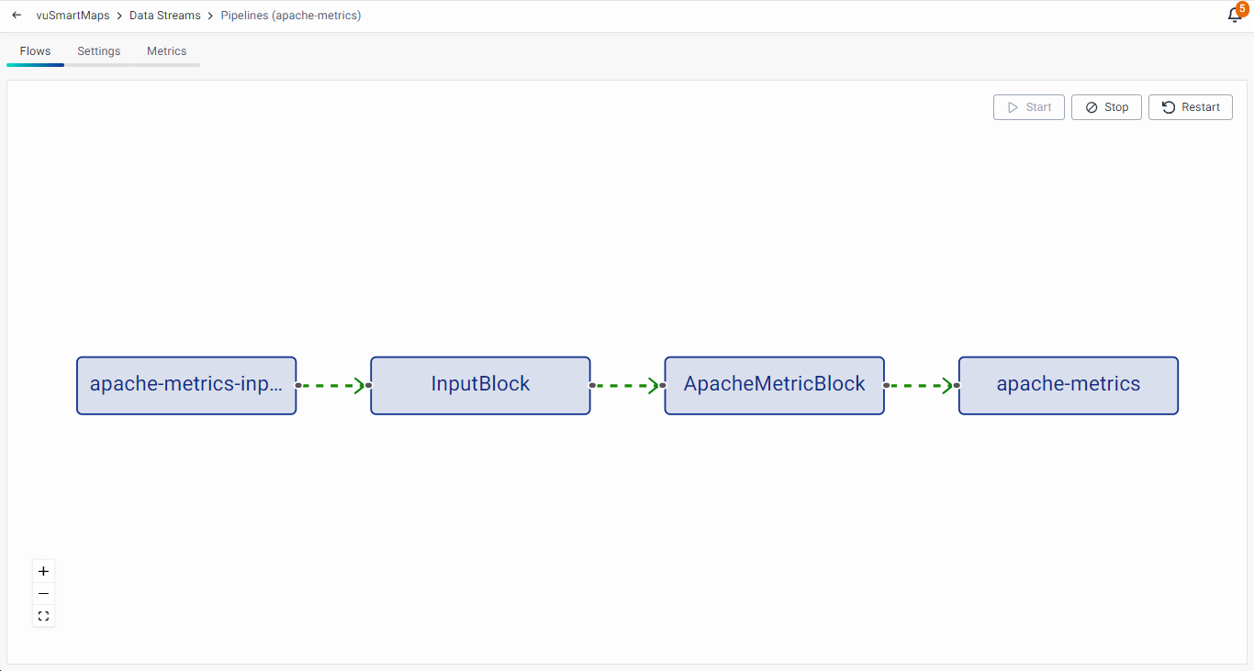Select the apache-metrics-inp... source node
The image size is (1254, 671).
click(186, 385)
